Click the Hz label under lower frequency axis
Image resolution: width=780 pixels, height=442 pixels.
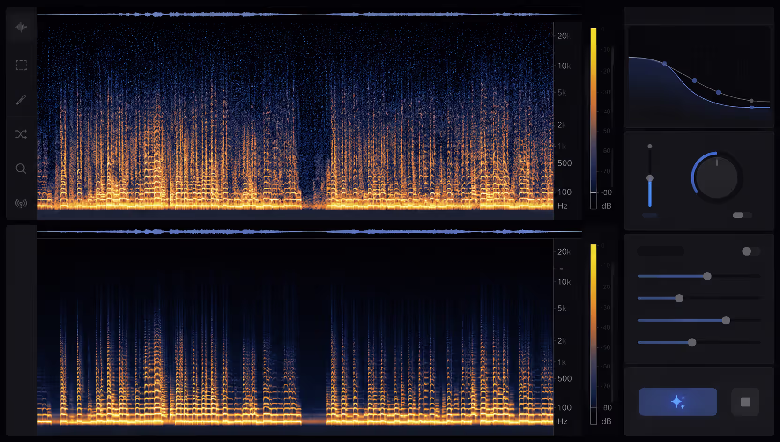tap(562, 421)
